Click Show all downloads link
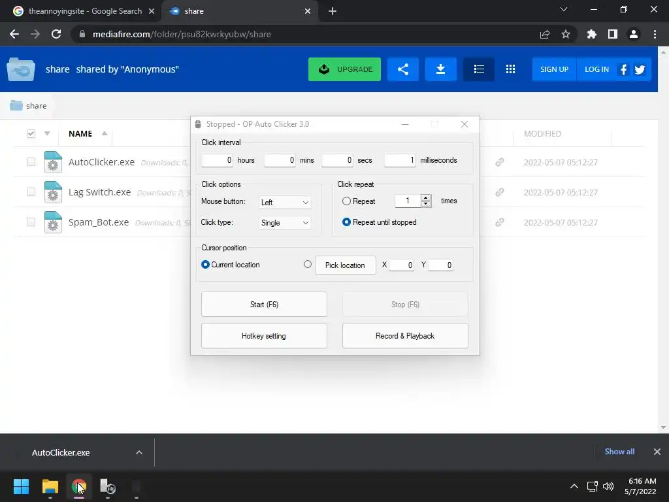 tap(619, 452)
